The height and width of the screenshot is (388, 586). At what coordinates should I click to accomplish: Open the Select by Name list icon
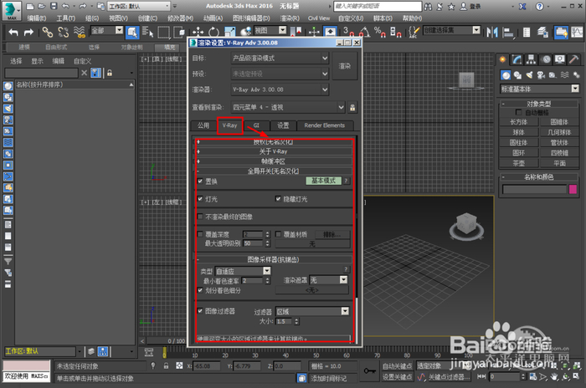tap(148, 32)
